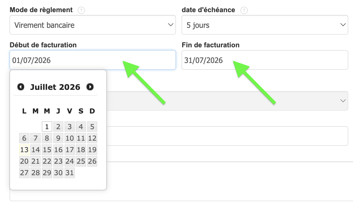Viewport: 353px width, 203px height.
Task: Focus the Fin de facturation date field
Action: point(265,60)
